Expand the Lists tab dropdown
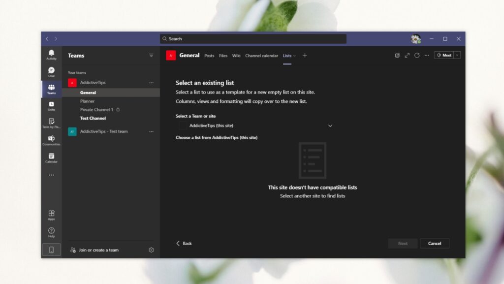 [295, 56]
